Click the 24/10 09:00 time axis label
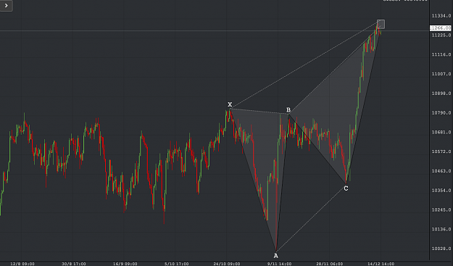 227,264
